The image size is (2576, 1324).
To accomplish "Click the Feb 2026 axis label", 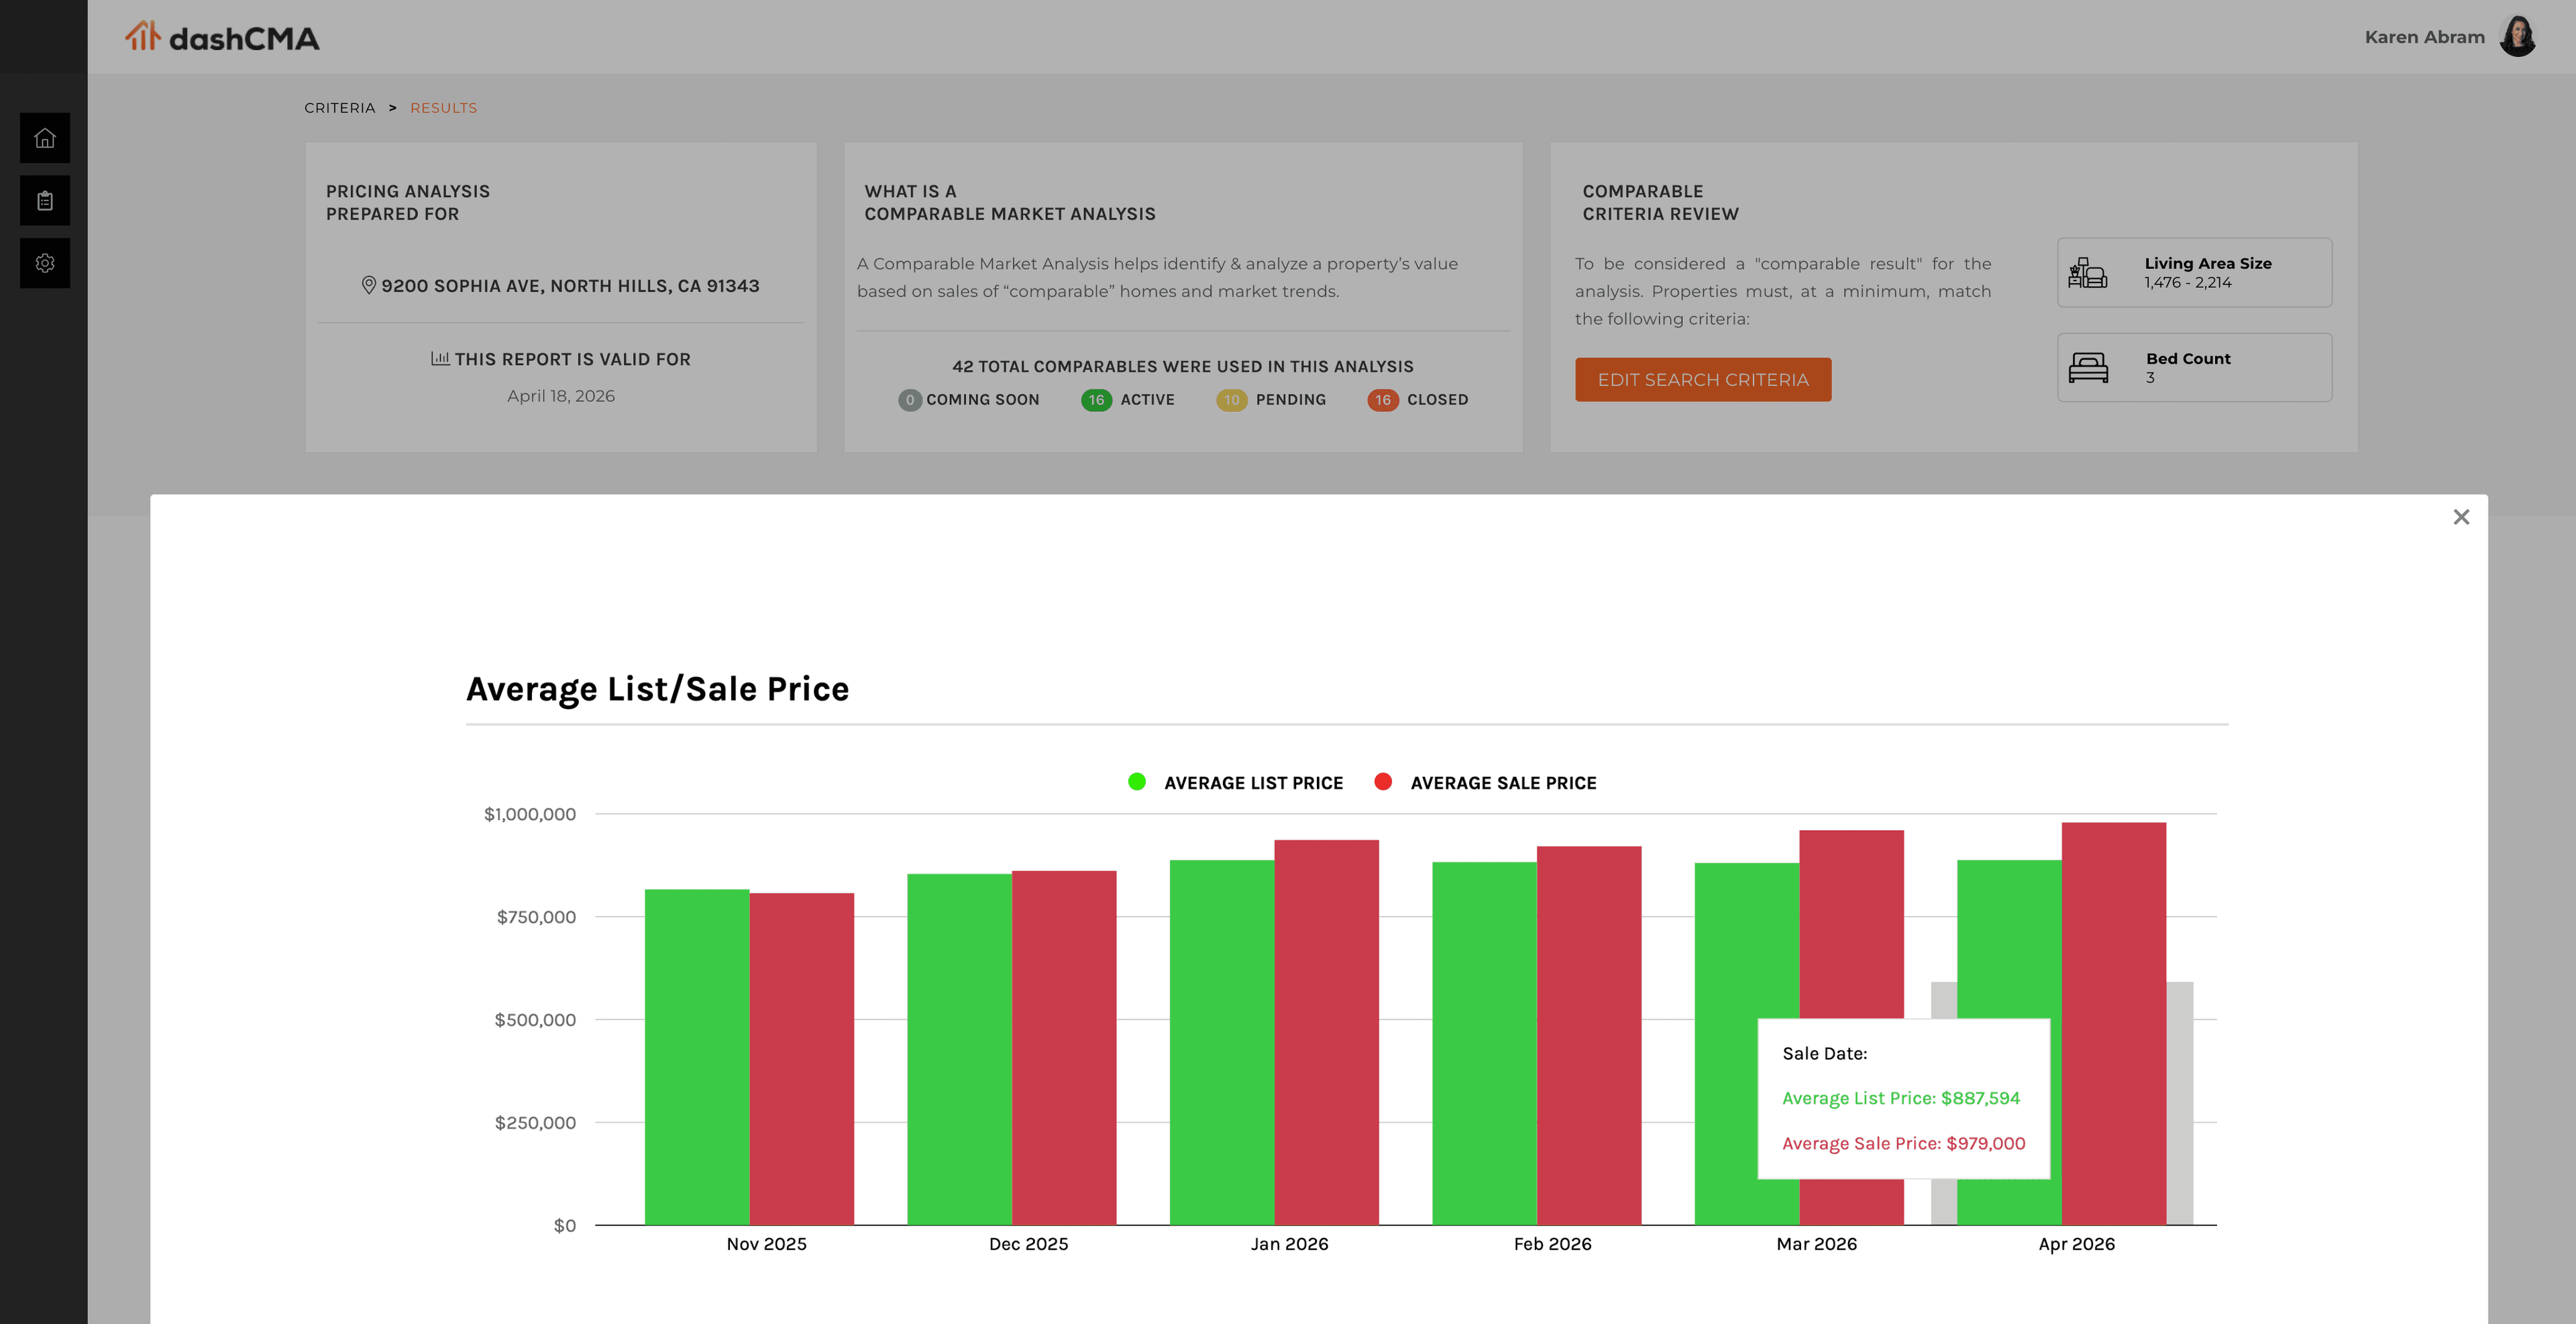I will pyautogui.click(x=1553, y=1244).
